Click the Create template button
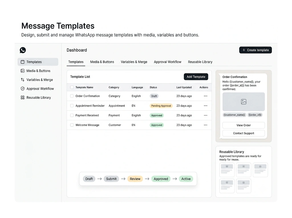Image resolution: width=292 pixels, height=218 pixels. click(x=255, y=50)
